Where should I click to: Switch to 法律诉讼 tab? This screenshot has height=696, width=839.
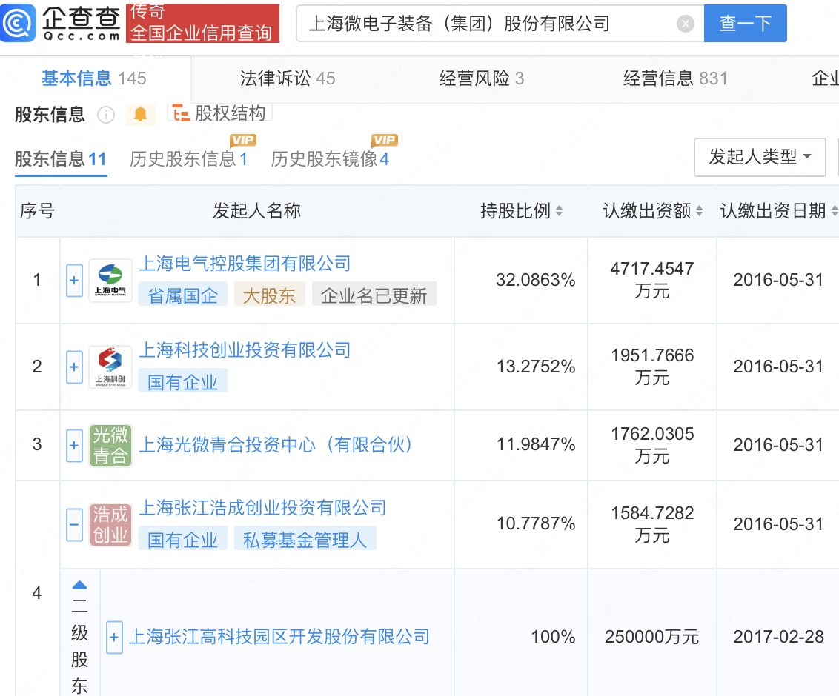287,78
